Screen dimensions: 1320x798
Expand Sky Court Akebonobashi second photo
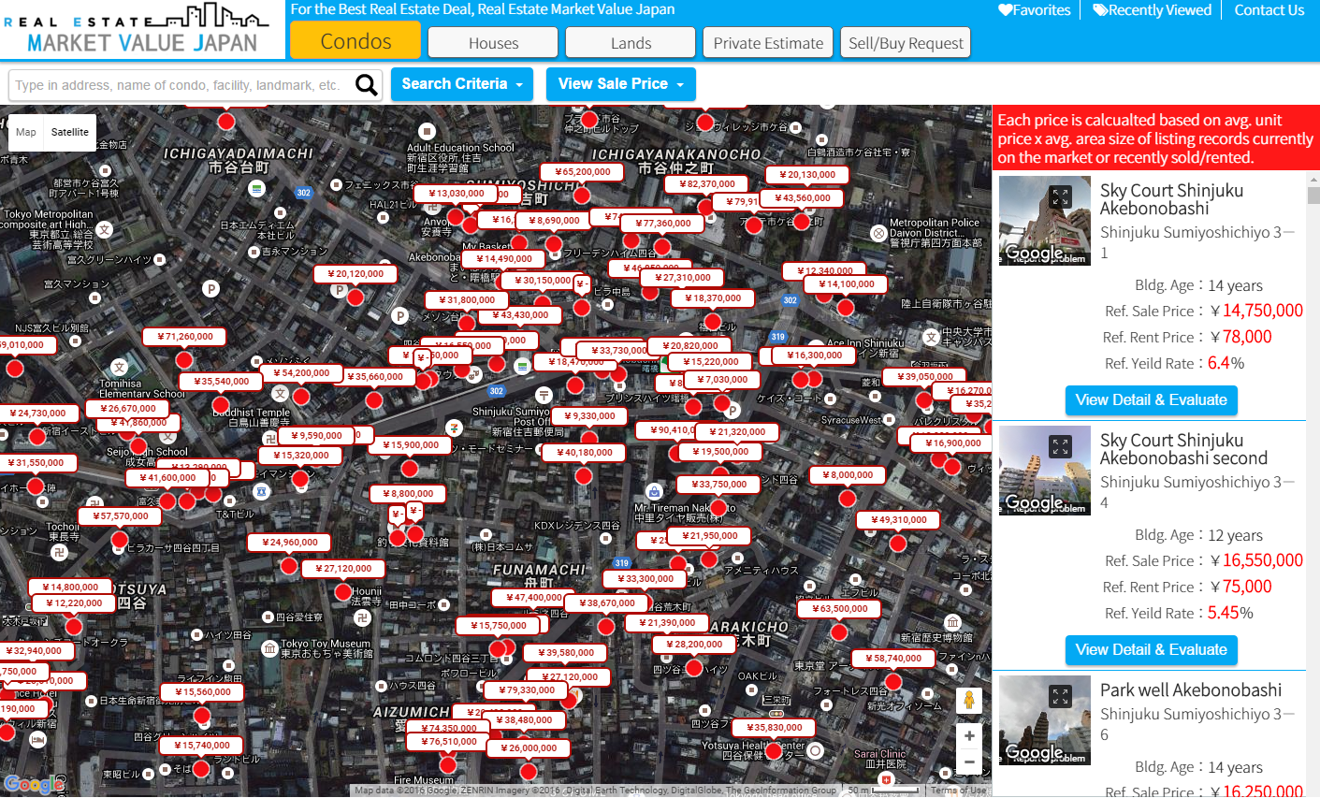click(x=1060, y=447)
